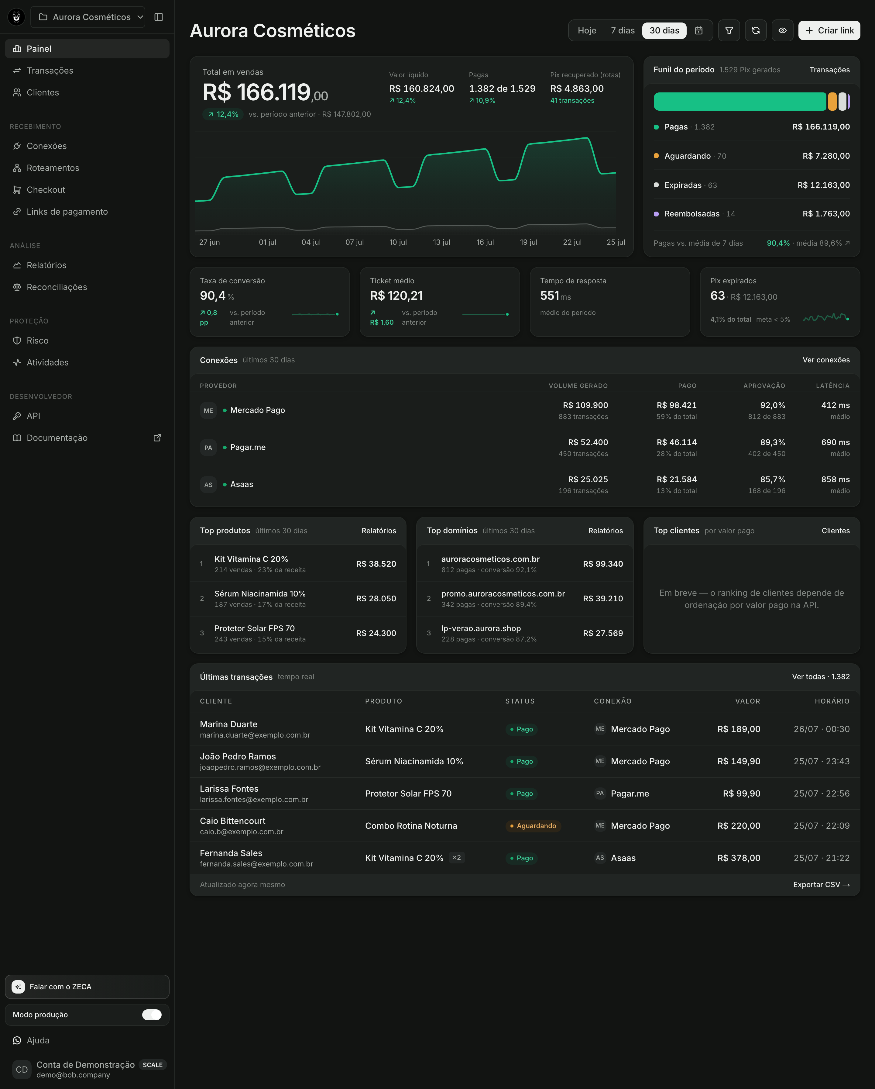Collapse the sidebar with the panel icon
The height and width of the screenshot is (1089, 875).
coord(159,17)
